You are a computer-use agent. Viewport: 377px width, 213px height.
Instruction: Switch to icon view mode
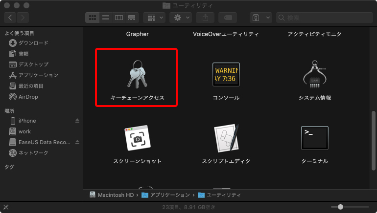pos(92,18)
